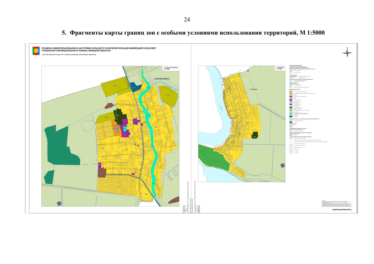Click the coat of arms emblem
Screen dimensions: 374x264
[36, 51]
